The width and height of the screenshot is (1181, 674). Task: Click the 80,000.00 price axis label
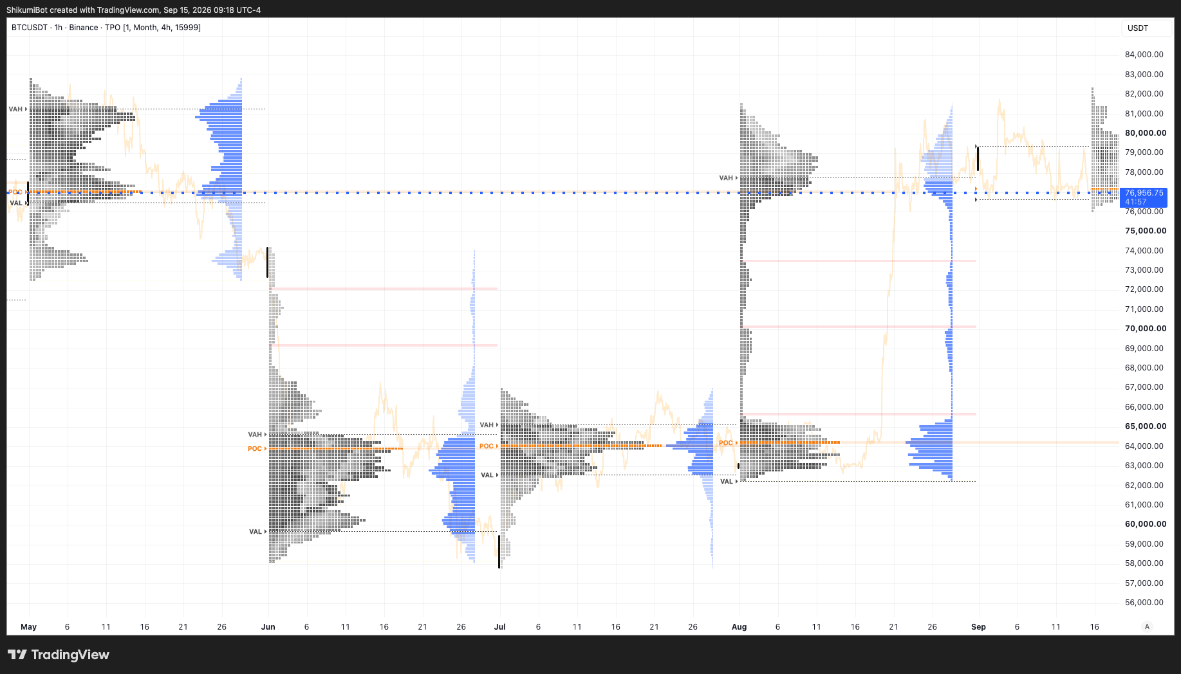point(1146,133)
